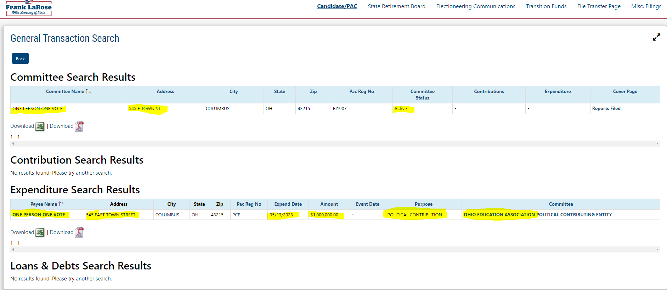Screen dimensions: 667x290
Task: Download expenditure results as PDF file
Action: (x=79, y=232)
